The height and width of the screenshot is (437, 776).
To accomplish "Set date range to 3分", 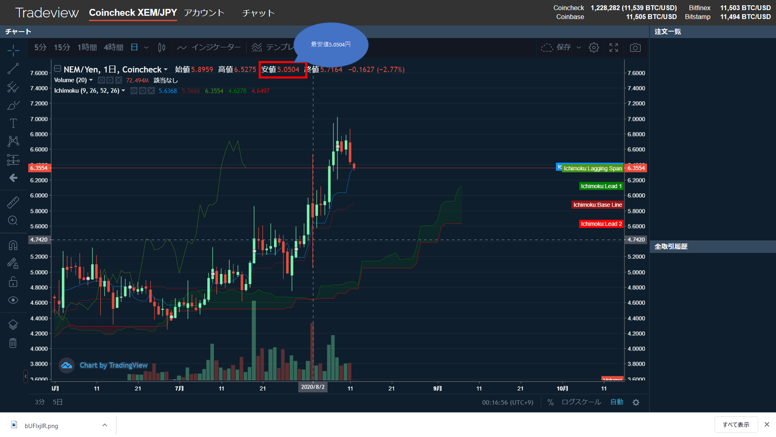I will pos(39,402).
